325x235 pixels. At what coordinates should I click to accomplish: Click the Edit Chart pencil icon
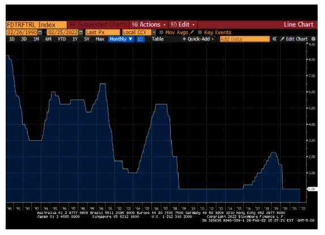point(282,39)
